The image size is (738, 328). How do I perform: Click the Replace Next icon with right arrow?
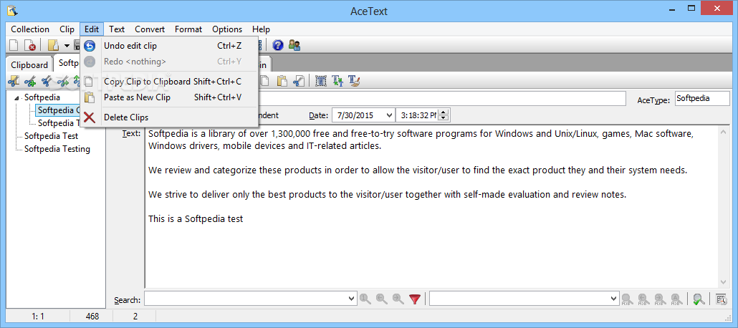click(659, 299)
